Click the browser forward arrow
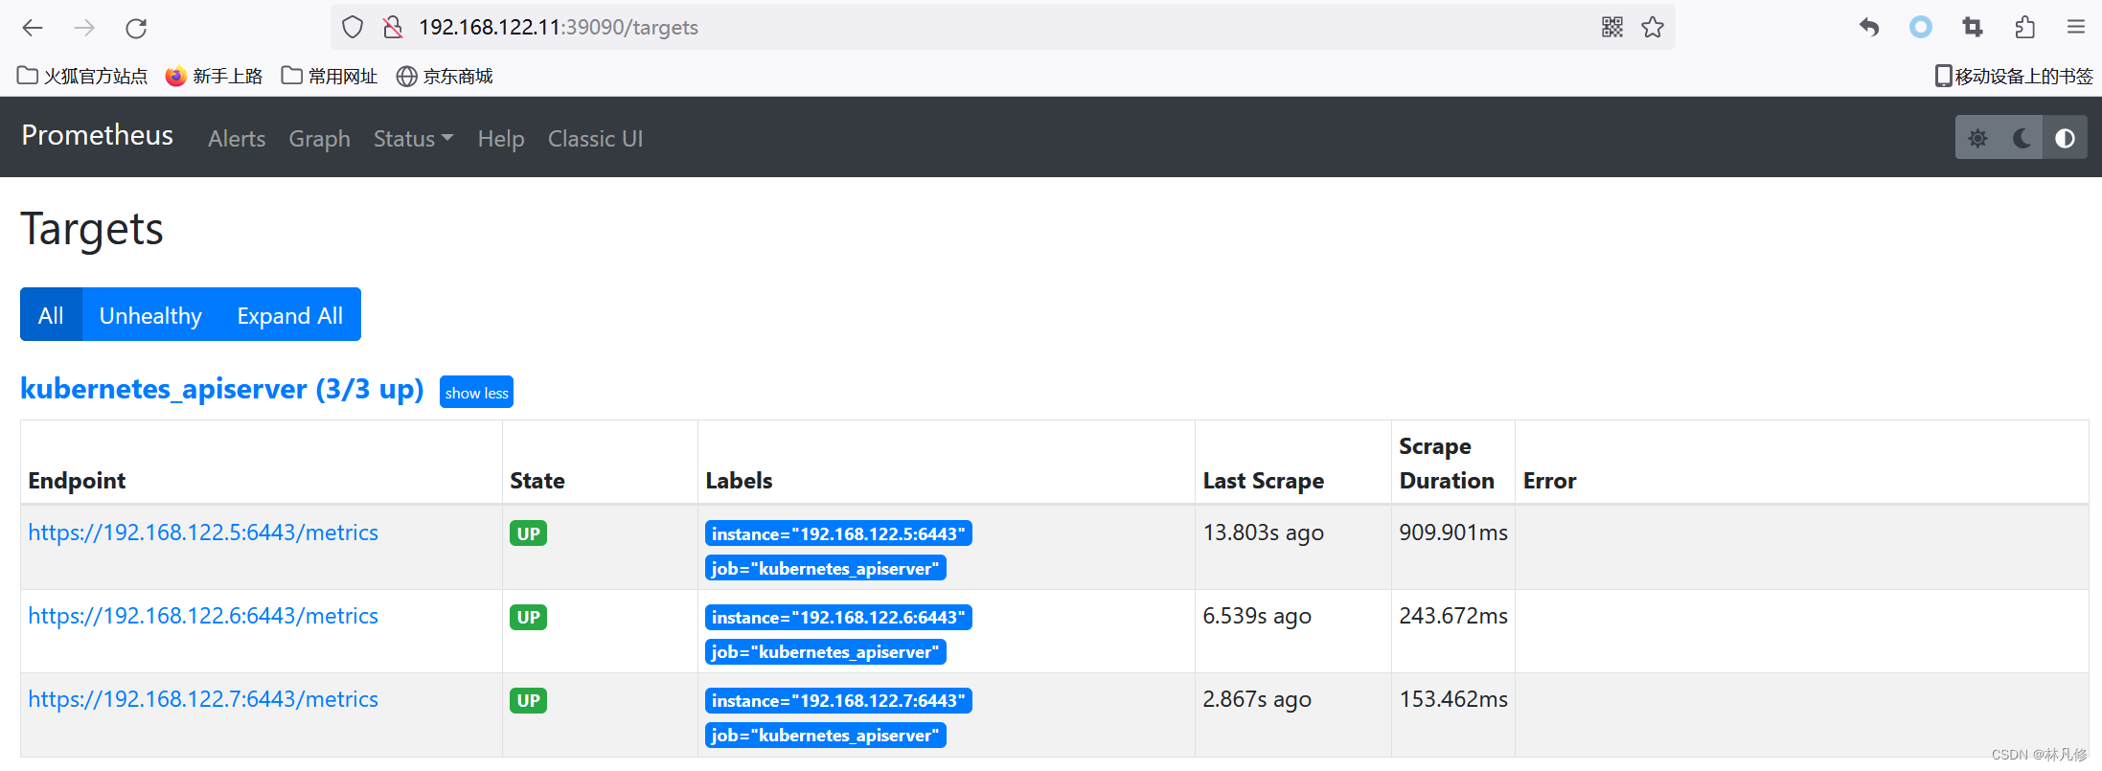 [x=84, y=28]
